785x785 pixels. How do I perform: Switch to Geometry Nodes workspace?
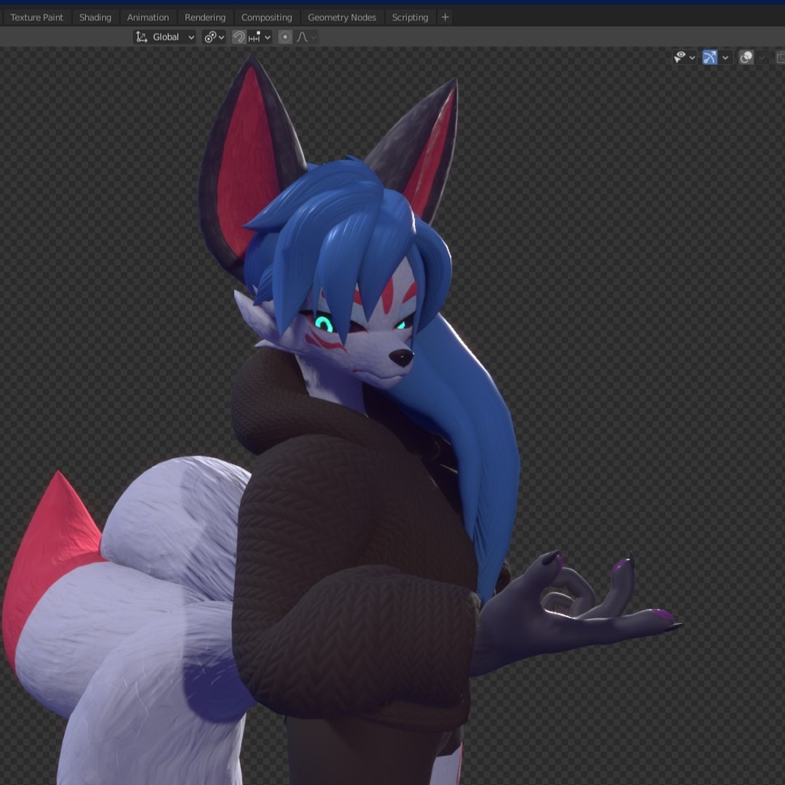342,17
